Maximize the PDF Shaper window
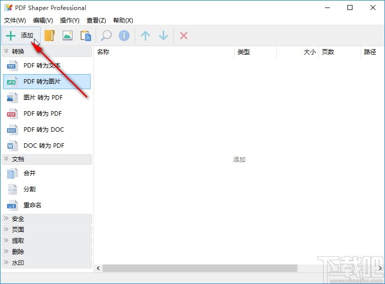This screenshot has height=284, width=385. coord(350,8)
